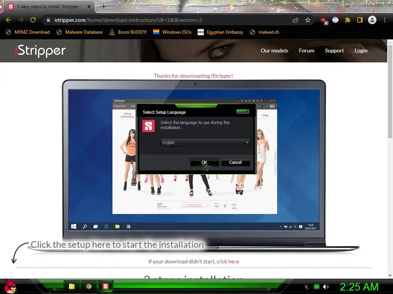The image size is (393, 294).
Task: Close the iStripper install tab
Action: 89,7
